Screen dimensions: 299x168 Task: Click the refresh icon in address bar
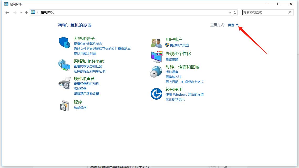click(235, 12)
